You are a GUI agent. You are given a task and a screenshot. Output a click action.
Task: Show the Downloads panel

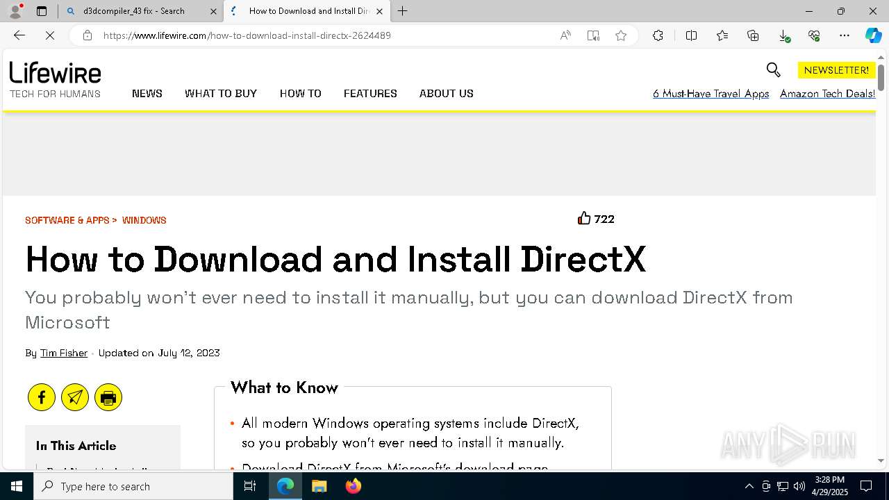tap(783, 35)
